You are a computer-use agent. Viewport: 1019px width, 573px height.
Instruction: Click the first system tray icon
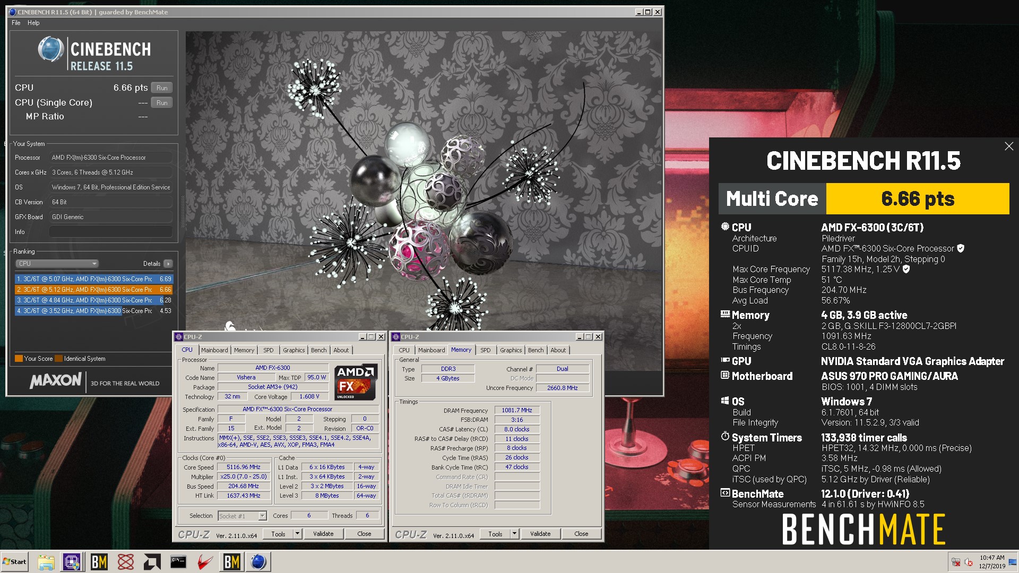[x=956, y=562]
